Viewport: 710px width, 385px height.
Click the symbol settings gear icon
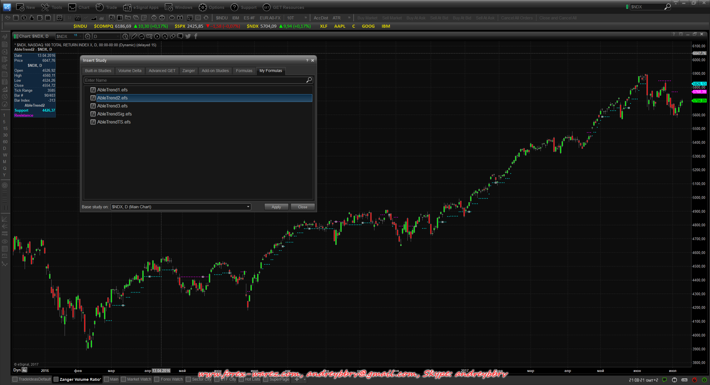tap(88, 36)
